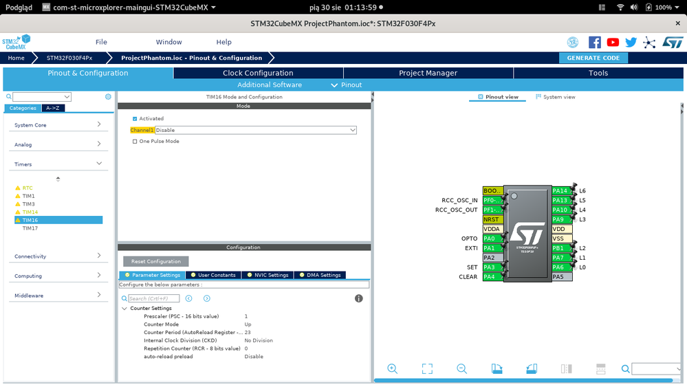Select TIM1 in timers list
687x387 pixels.
point(28,196)
